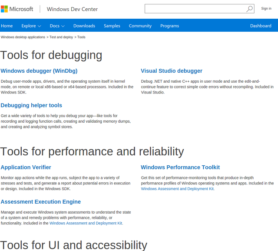Screen dimensions: 278x251
Task: Open Assessment Execution Engine link
Action: [x=41, y=202]
